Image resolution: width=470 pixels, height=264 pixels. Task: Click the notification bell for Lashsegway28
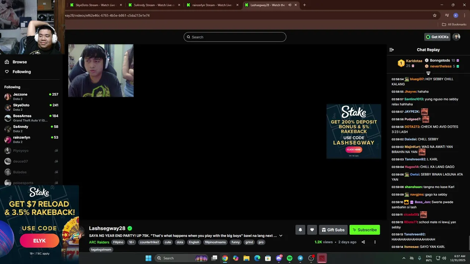coord(300,230)
